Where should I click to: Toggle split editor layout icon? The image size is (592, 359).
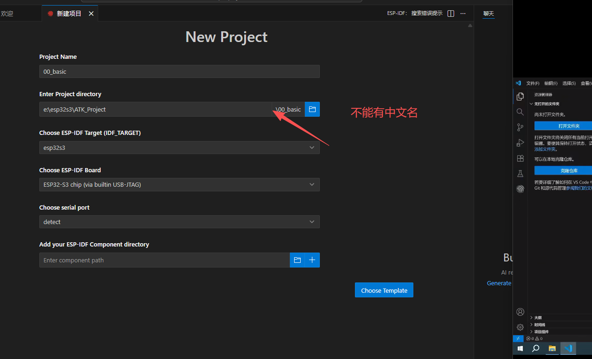pyautogui.click(x=451, y=14)
